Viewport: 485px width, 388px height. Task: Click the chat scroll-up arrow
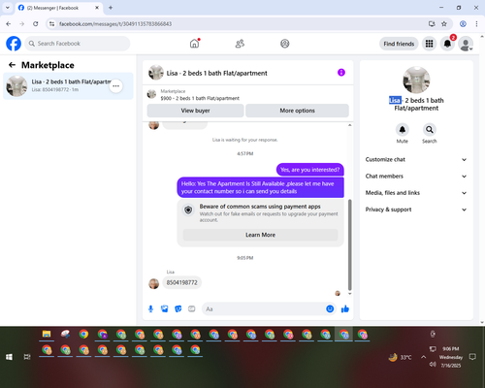pyautogui.click(x=349, y=125)
